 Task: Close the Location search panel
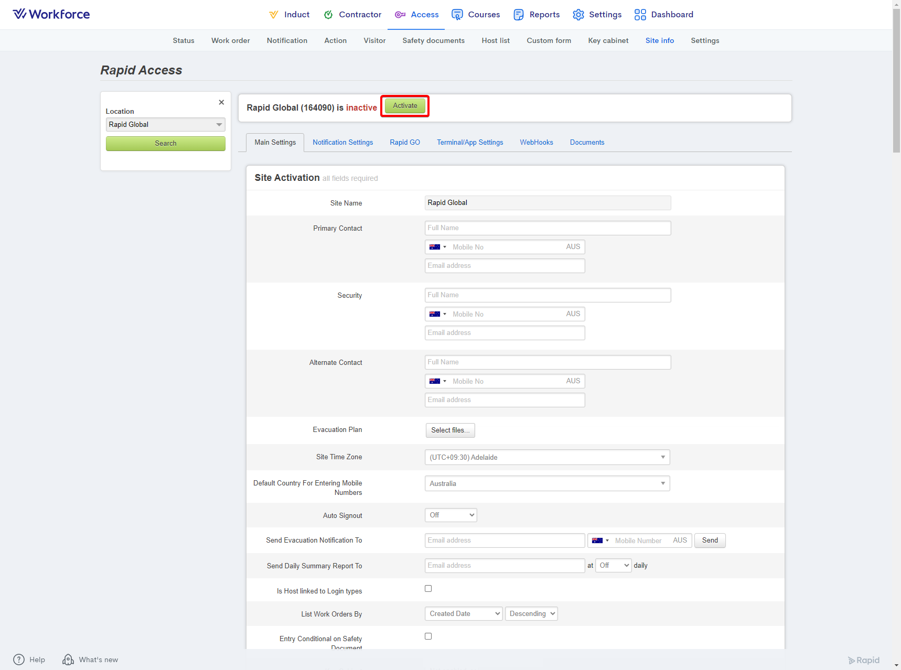tap(221, 102)
